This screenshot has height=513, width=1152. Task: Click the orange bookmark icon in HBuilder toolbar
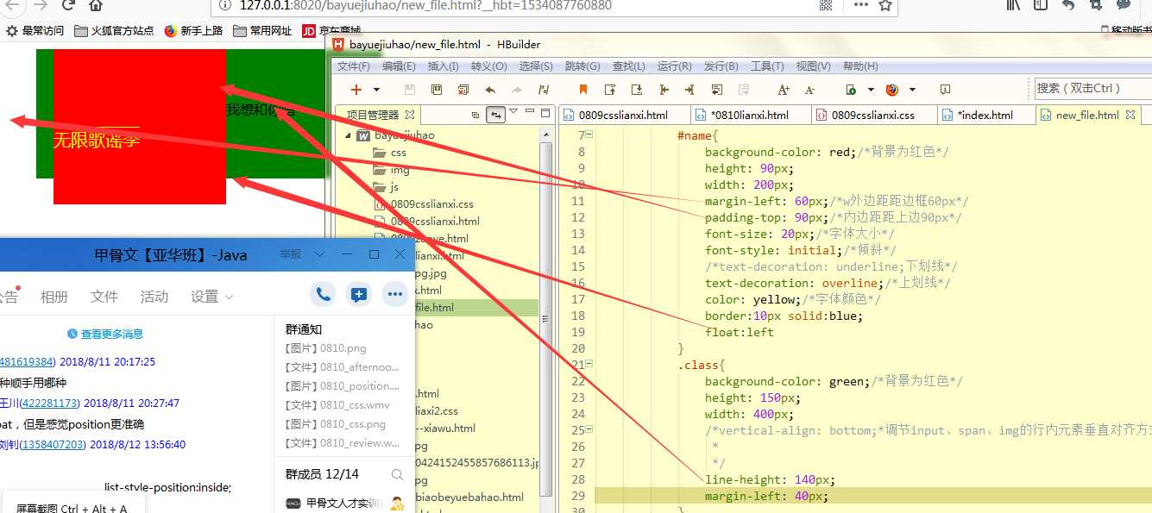click(x=582, y=90)
